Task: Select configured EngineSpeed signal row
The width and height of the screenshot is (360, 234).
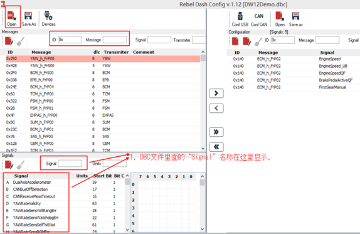Action: pyautogui.click(x=294, y=59)
